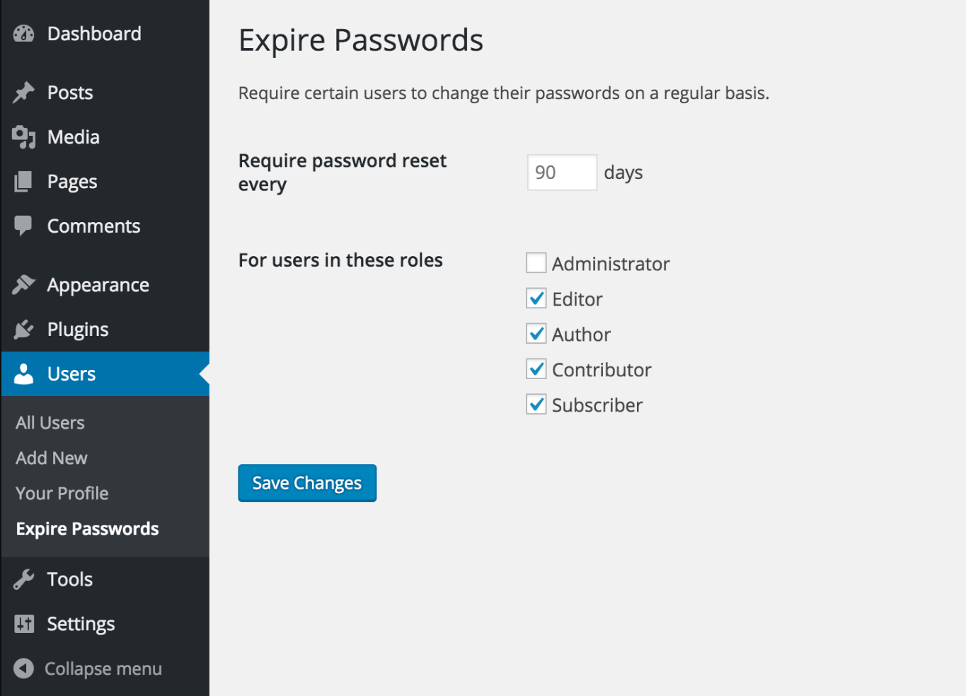Go to Your Profile page
The width and height of the screenshot is (966, 696).
[x=62, y=494]
